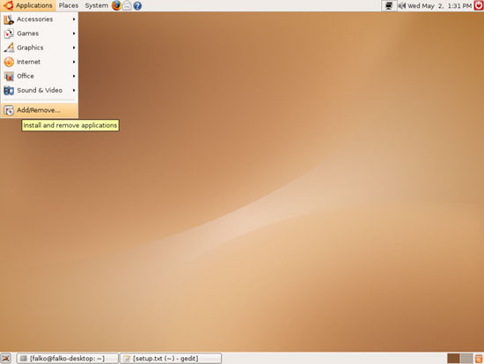
Task: Open the Evolution mail icon in panel
Action: pyautogui.click(x=127, y=5)
